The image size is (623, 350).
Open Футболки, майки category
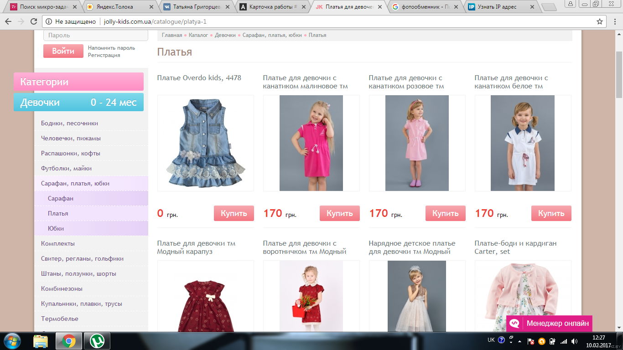point(91,168)
